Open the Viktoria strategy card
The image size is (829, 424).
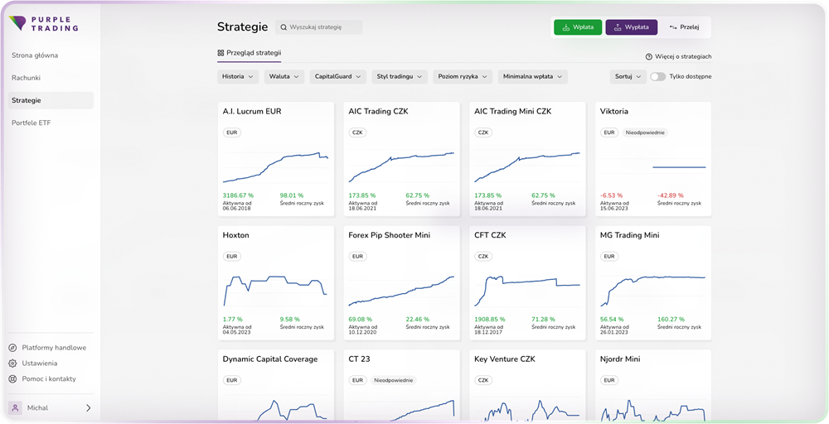[653, 159]
